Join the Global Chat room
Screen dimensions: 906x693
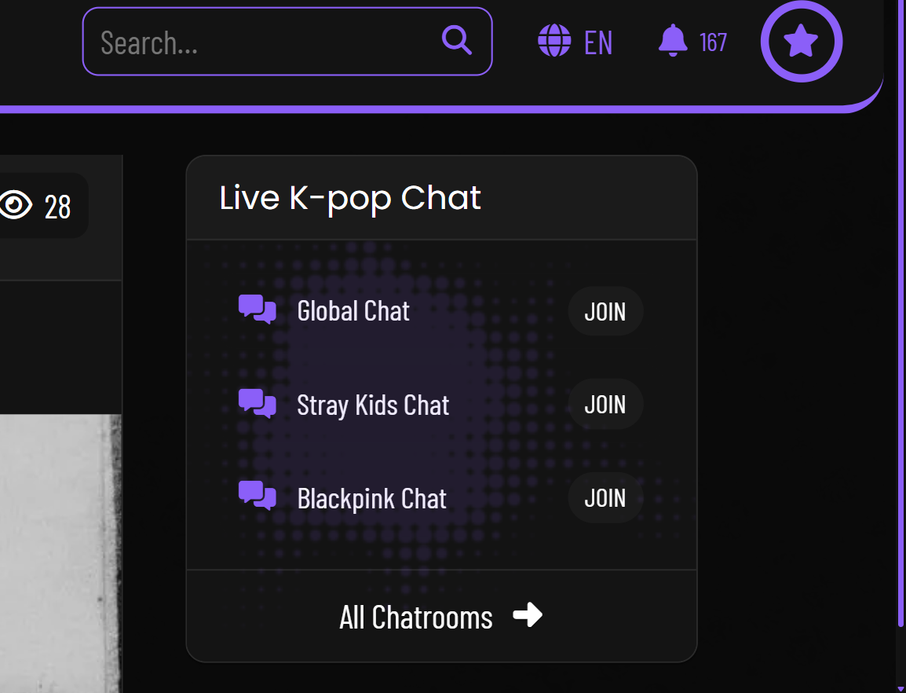pyautogui.click(x=605, y=311)
